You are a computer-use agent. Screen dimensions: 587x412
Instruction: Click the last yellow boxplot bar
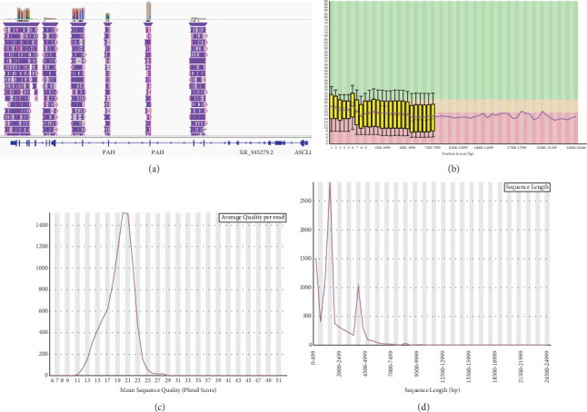point(433,117)
